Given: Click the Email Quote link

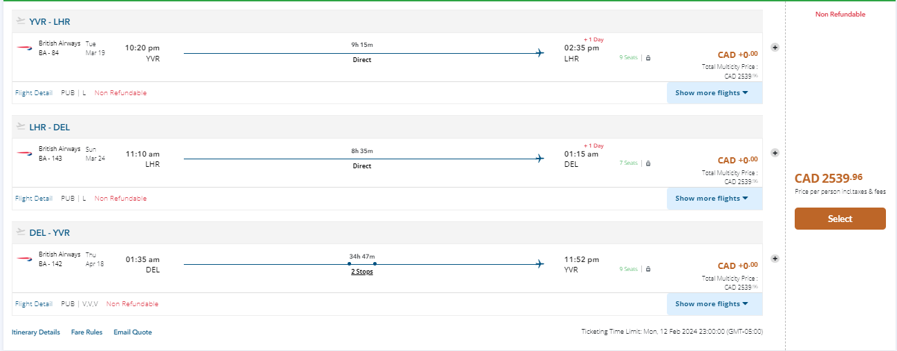Looking at the screenshot, I should 133,332.
